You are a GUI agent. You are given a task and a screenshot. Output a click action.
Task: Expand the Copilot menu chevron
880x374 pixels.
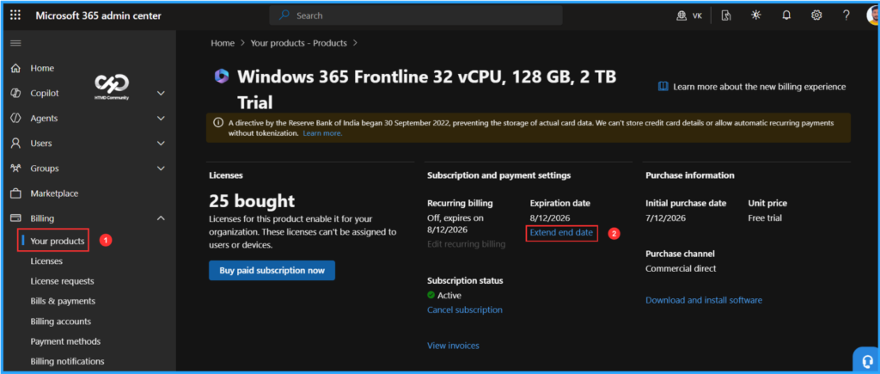[x=161, y=93]
